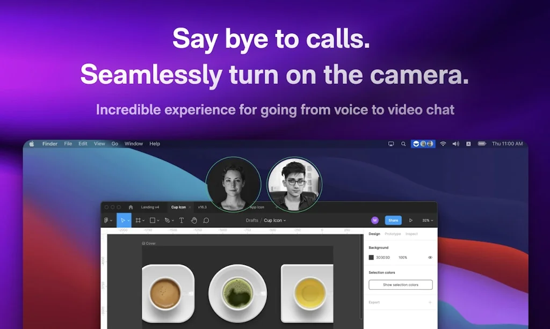The height and width of the screenshot is (329, 550).
Task: Open the Figma main menu
Action: [106, 220]
